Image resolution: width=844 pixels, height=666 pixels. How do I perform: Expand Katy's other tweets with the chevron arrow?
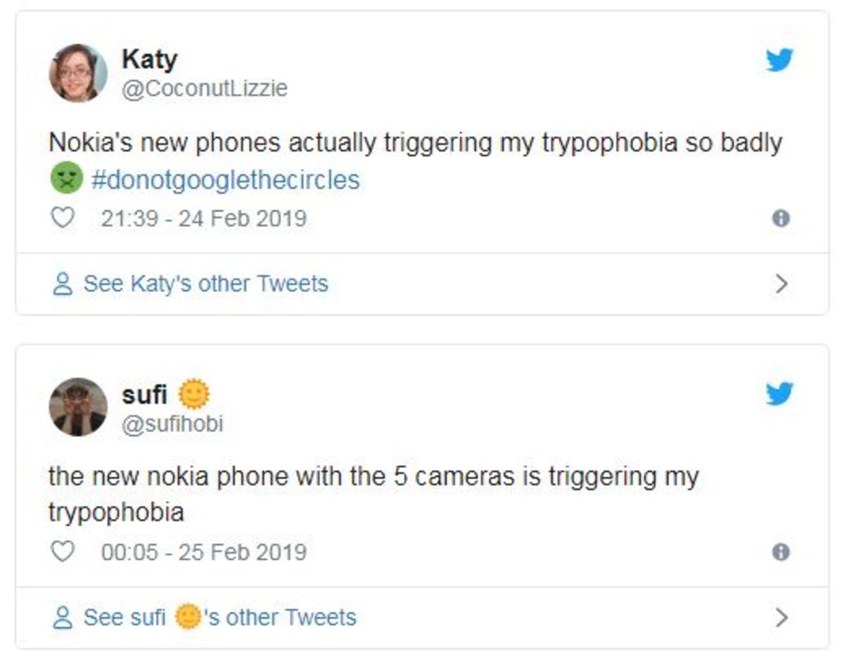pos(781,284)
